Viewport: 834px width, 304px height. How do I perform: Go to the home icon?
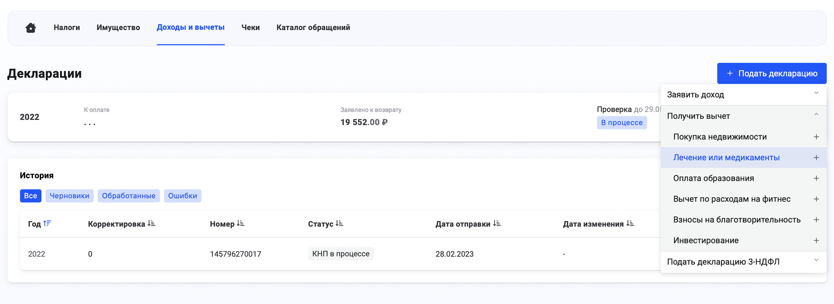pos(31,27)
